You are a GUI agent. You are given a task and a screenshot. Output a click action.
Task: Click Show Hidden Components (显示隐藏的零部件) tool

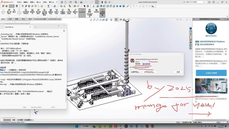(x=44, y=12)
